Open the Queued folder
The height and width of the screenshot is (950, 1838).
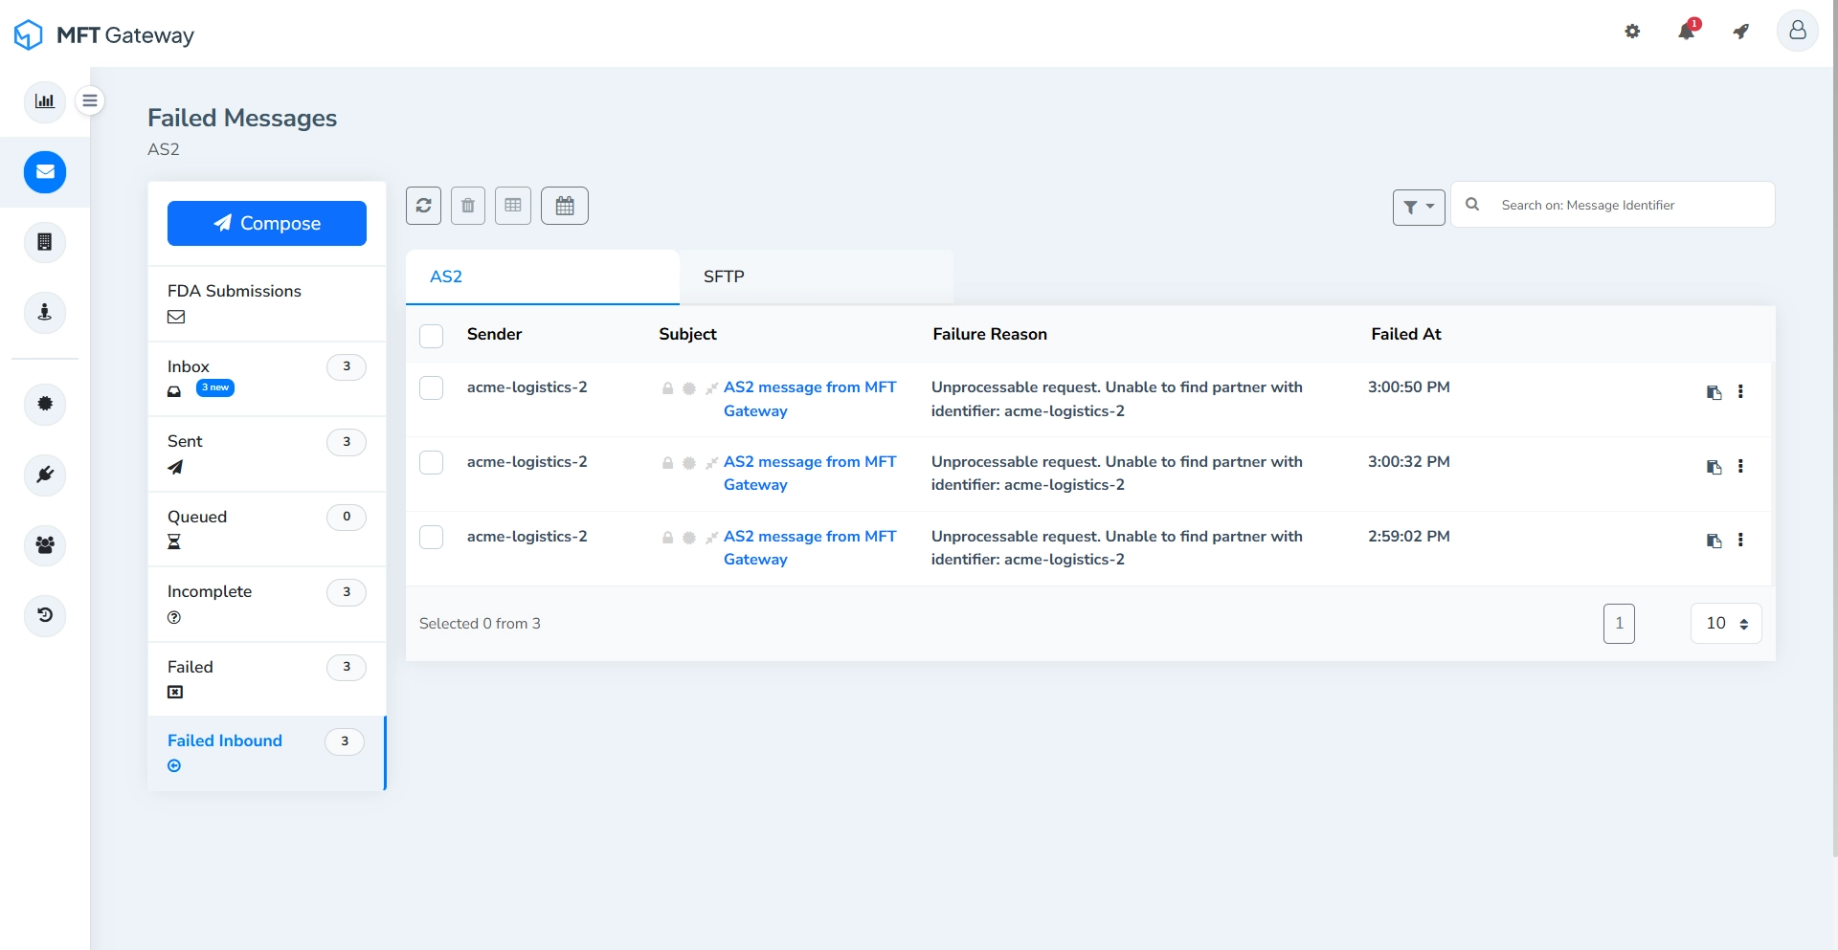point(267,528)
